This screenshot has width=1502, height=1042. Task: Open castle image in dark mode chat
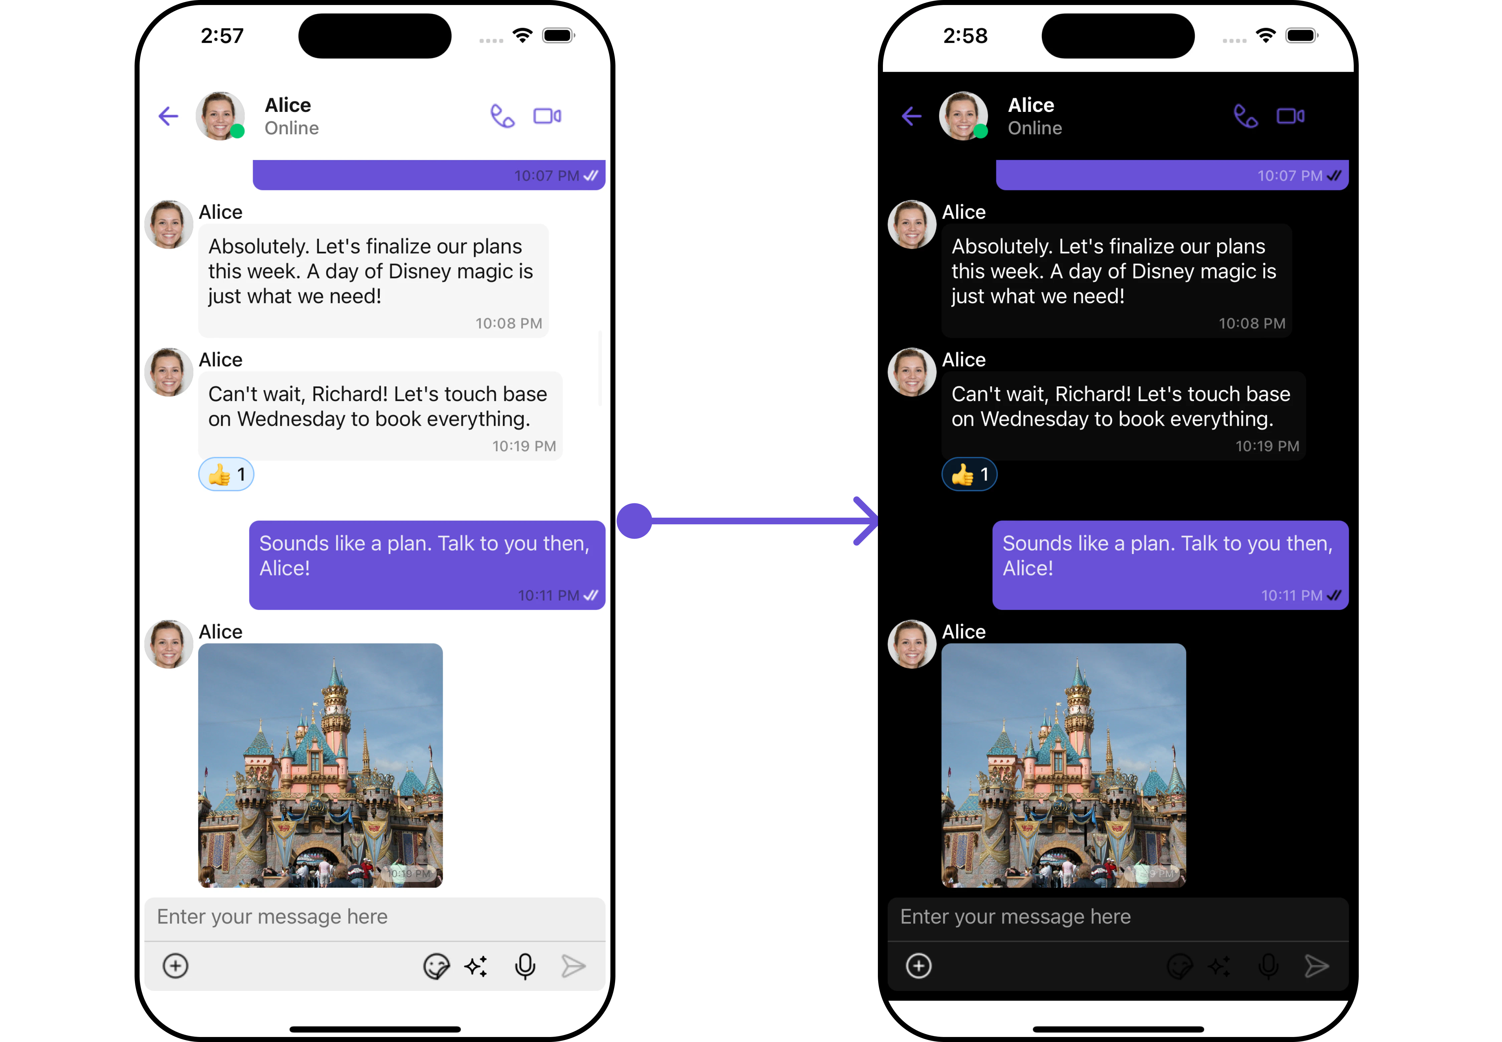pos(1063,765)
